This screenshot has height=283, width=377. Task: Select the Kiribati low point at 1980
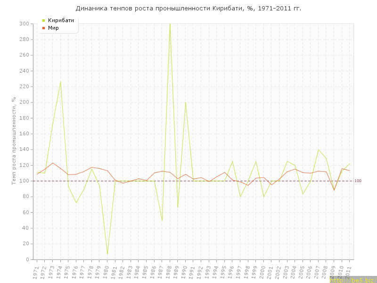pyautogui.click(x=107, y=254)
